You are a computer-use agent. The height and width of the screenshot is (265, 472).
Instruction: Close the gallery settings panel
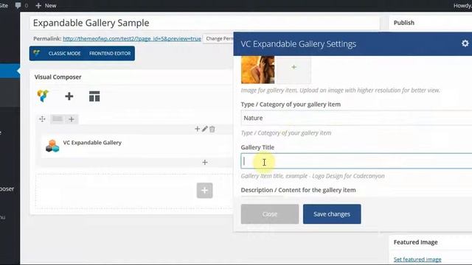[x=270, y=214]
